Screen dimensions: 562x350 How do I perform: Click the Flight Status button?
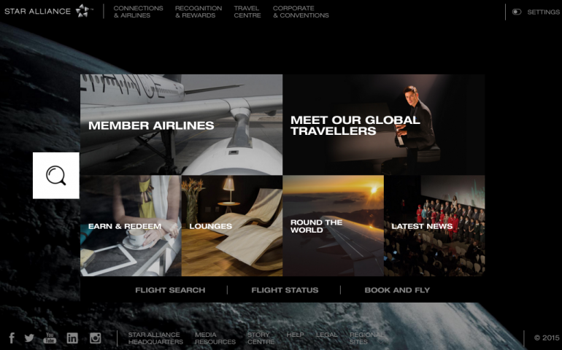coord(285,290)
